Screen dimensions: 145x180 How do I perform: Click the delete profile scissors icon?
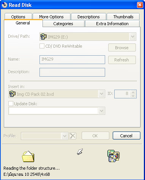pos(73,136)
